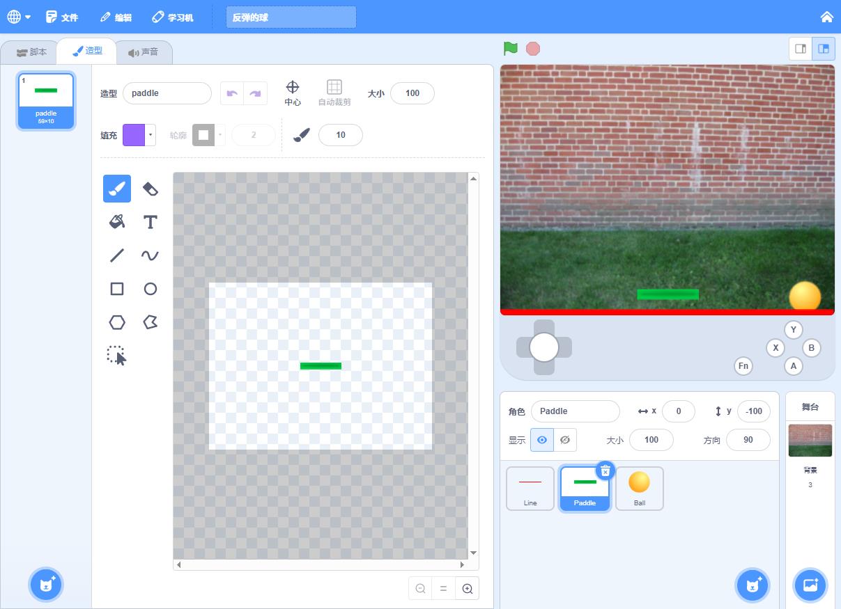
Task: Select the Fill bucket tool
Action: [x=117, y=222]
